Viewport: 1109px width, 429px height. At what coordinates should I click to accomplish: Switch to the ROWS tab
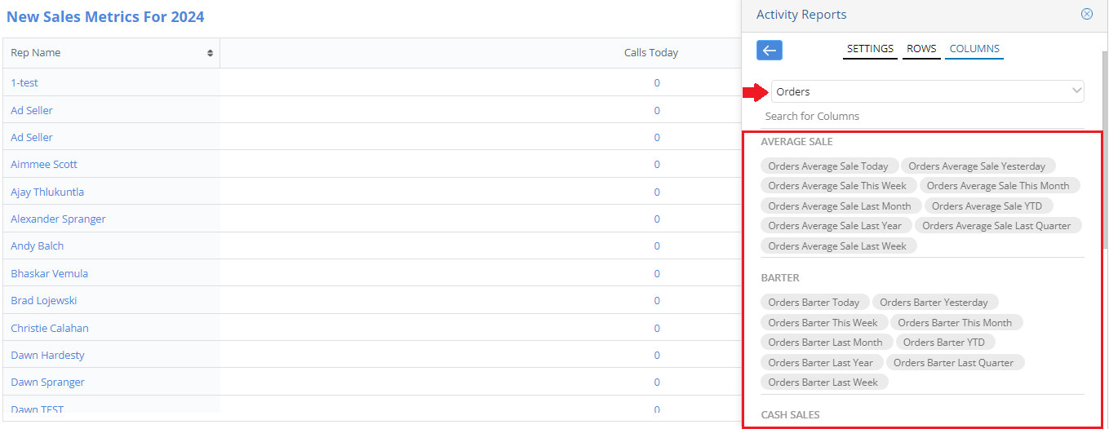coord(921,49)
